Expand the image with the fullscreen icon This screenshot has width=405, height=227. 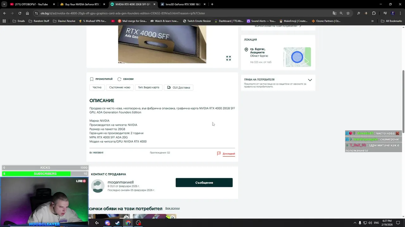(228, 58)
